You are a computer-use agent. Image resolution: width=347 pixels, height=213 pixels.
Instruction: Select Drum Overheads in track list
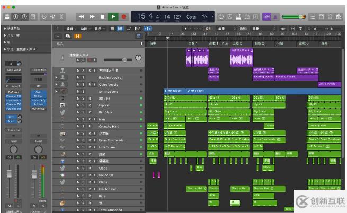(x=111, y=140)
